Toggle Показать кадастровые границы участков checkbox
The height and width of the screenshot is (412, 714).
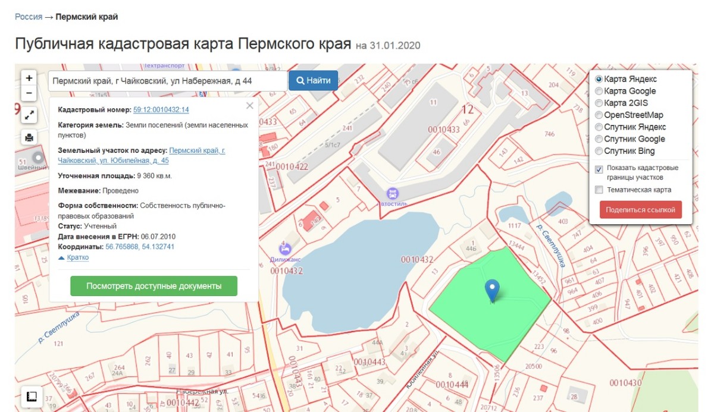(599, 169)
